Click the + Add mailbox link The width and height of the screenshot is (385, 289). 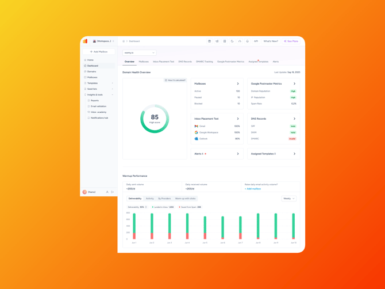pos(253,189)
